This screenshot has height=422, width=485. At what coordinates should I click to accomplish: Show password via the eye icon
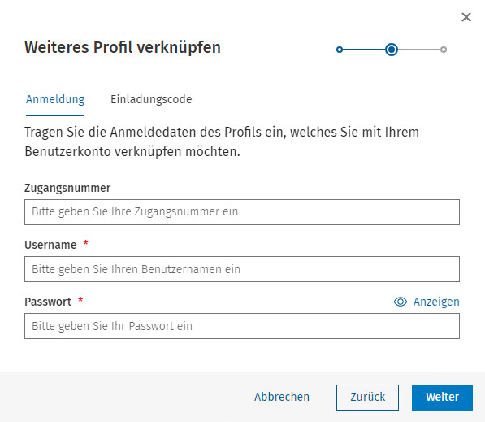click(x=401, y=302)
